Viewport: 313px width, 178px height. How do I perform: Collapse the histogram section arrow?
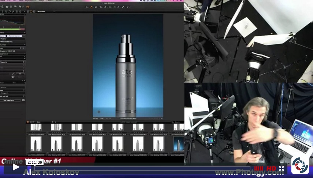(25, 14)
